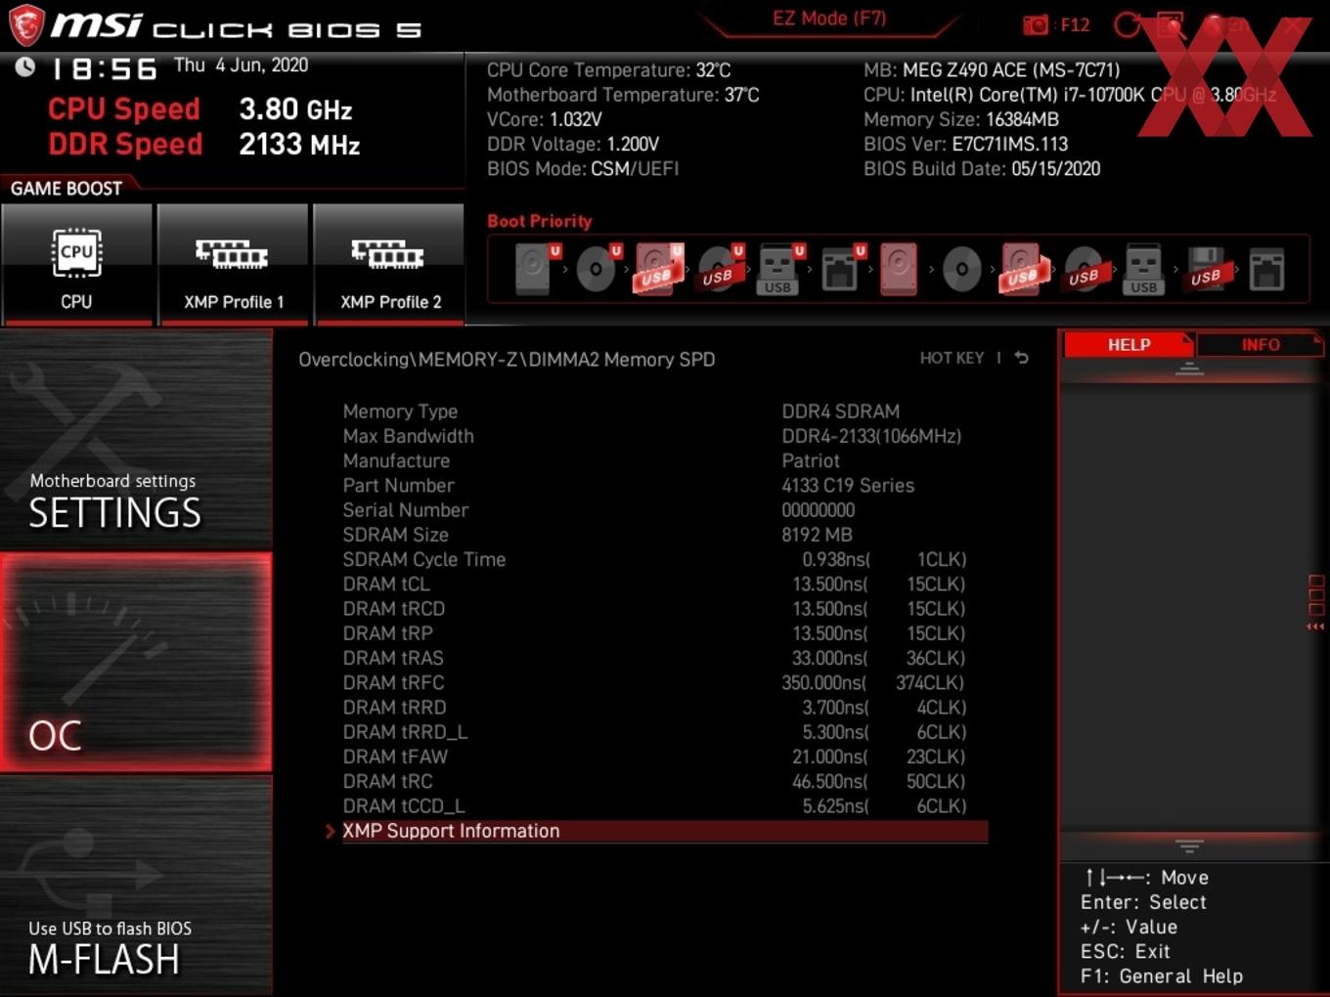The width and height of the screenshot is (1330, 997).
Task: Enable XMP Profile 2
Action: click(389, 264)
